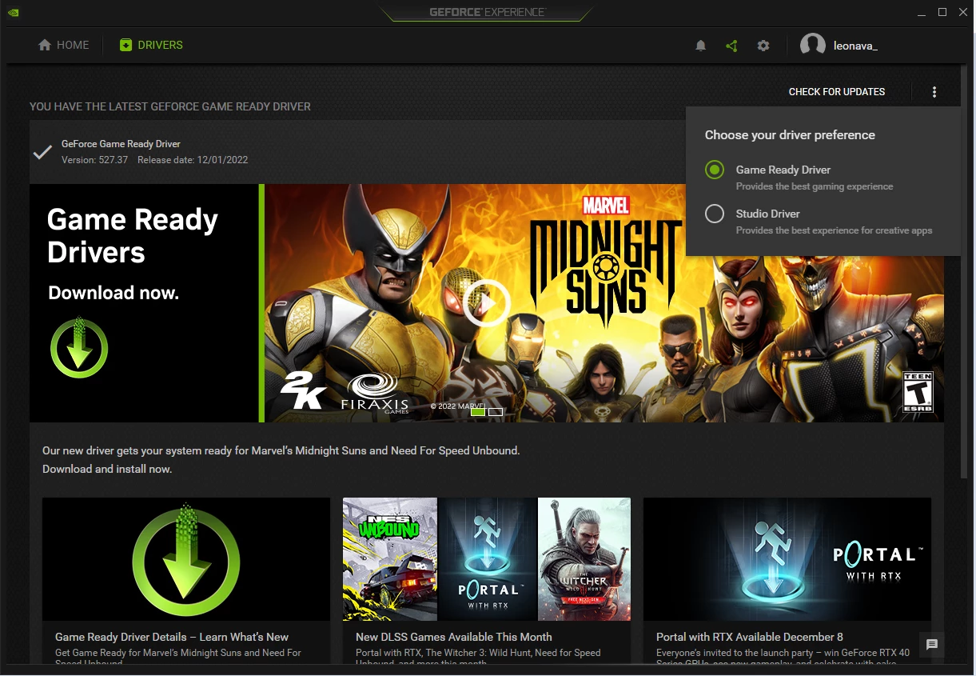Click the NVIDIA logo in title bar
976x676 pixels.
12,12
